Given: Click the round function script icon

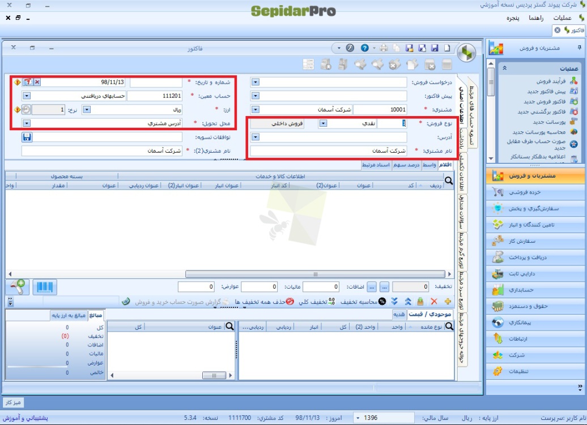Looking at the screenshot, I should coord(350,48).
